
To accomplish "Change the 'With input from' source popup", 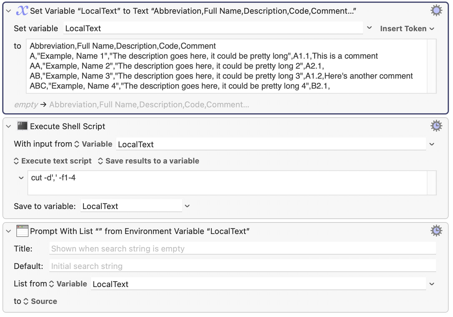I will 93,144.
